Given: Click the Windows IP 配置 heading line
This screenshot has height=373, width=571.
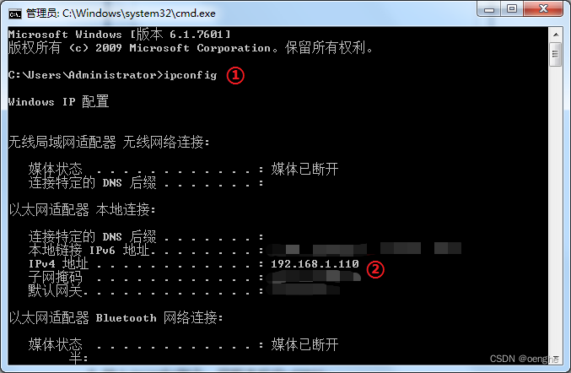Looking at the screenshot, I should (58, 101).
